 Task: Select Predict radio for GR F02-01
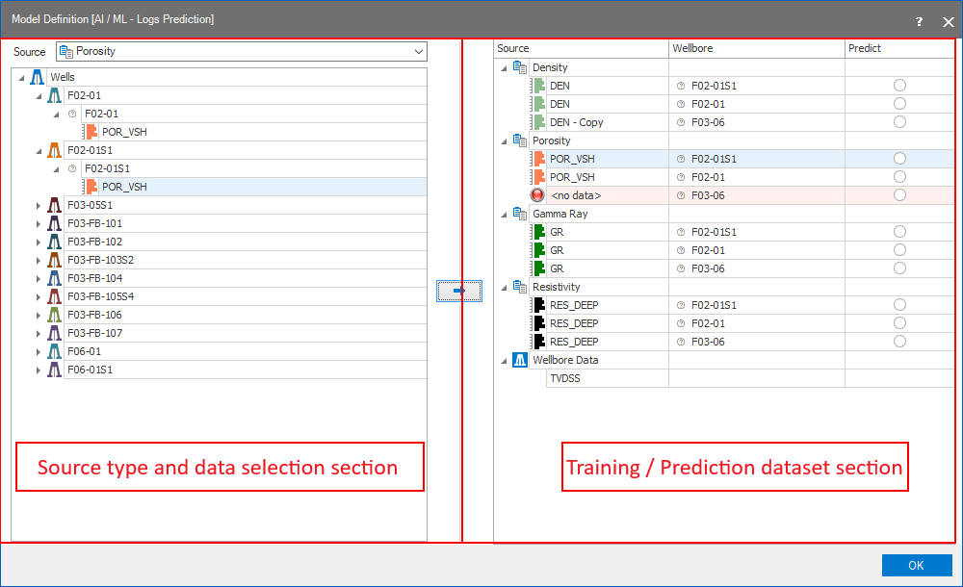(x=899, y=250)
